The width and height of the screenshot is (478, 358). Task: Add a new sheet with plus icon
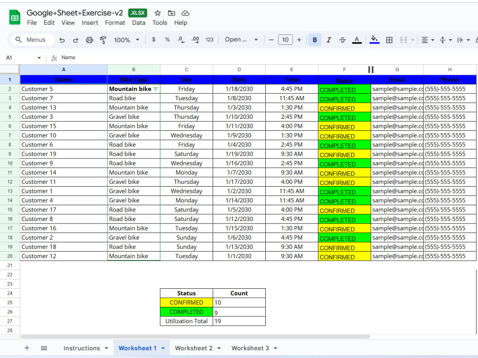coord(27,348)
